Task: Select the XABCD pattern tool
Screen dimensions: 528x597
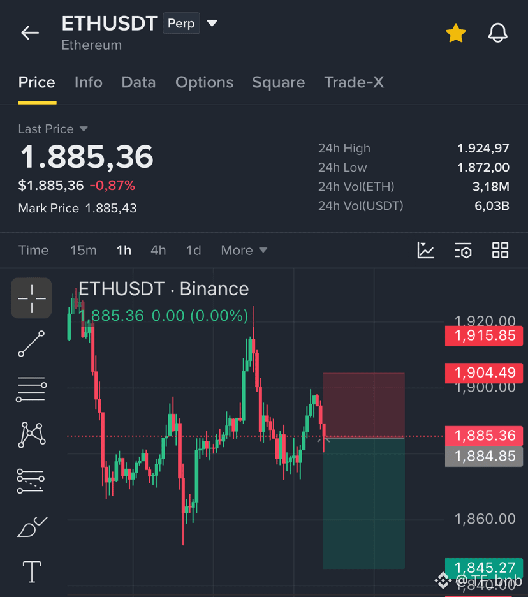Action: 32,435
